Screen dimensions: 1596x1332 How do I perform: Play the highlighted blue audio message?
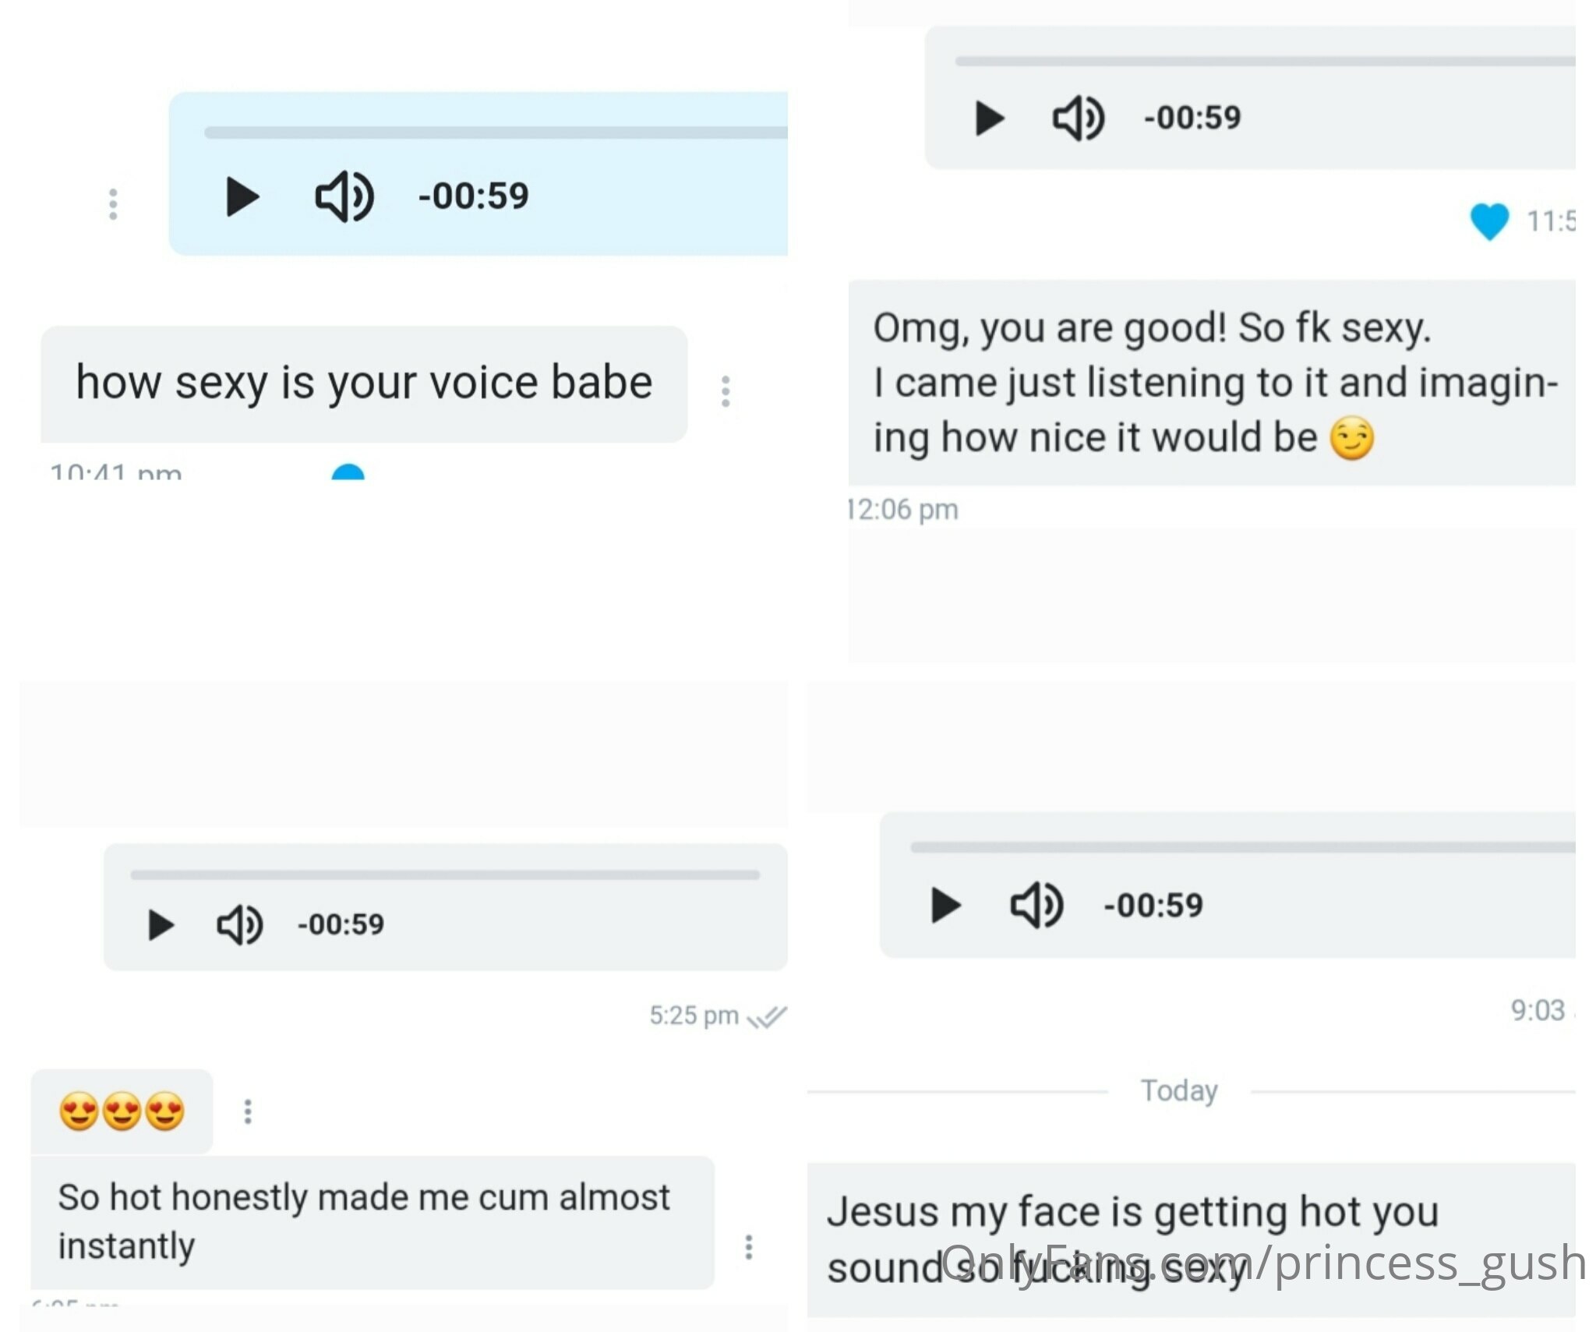coord(242,196)
